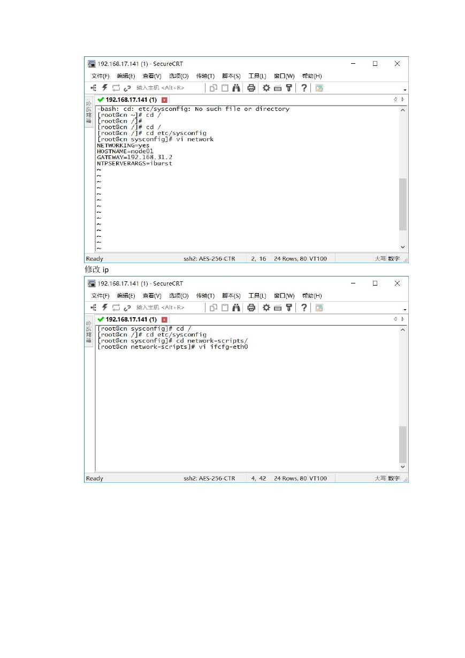Click Help question mark in vi network window
The image size is (465, 658).
304,88
